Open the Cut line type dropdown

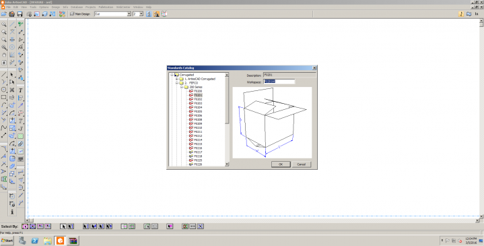(x=129, y=14)
